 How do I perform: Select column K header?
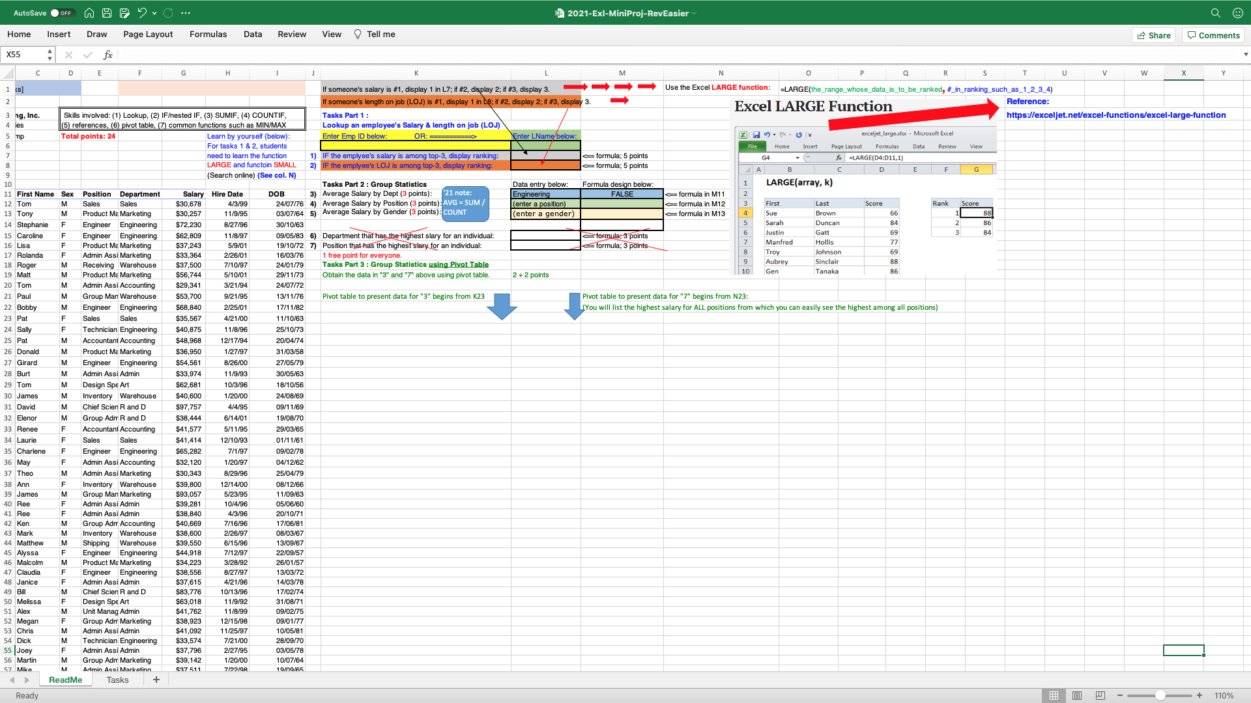point(416,73)
